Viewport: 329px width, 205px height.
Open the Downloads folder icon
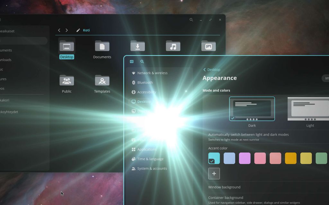138,46
